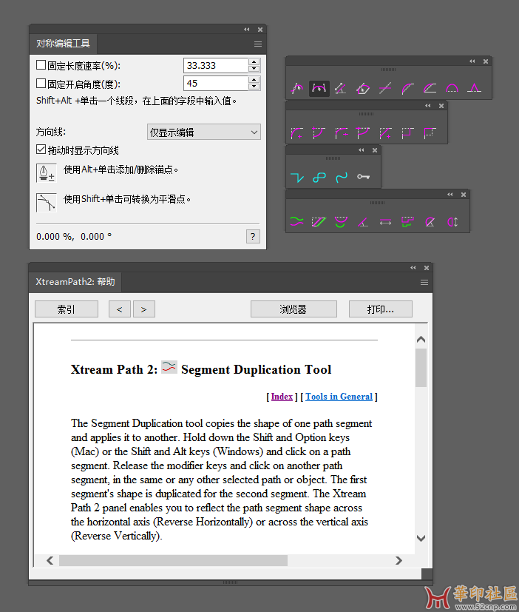Select the semicircle dome tool

[452, 89]
